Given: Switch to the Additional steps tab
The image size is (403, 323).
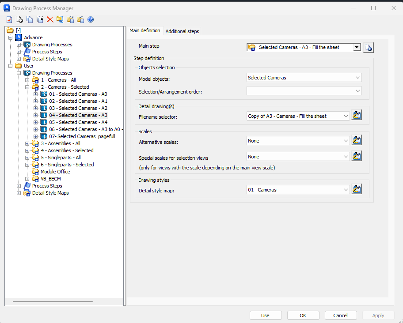Looking at the screenshot, I should (x=182, y=31).
